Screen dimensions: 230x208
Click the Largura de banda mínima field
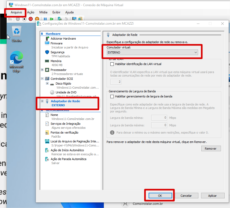(159, 118)
